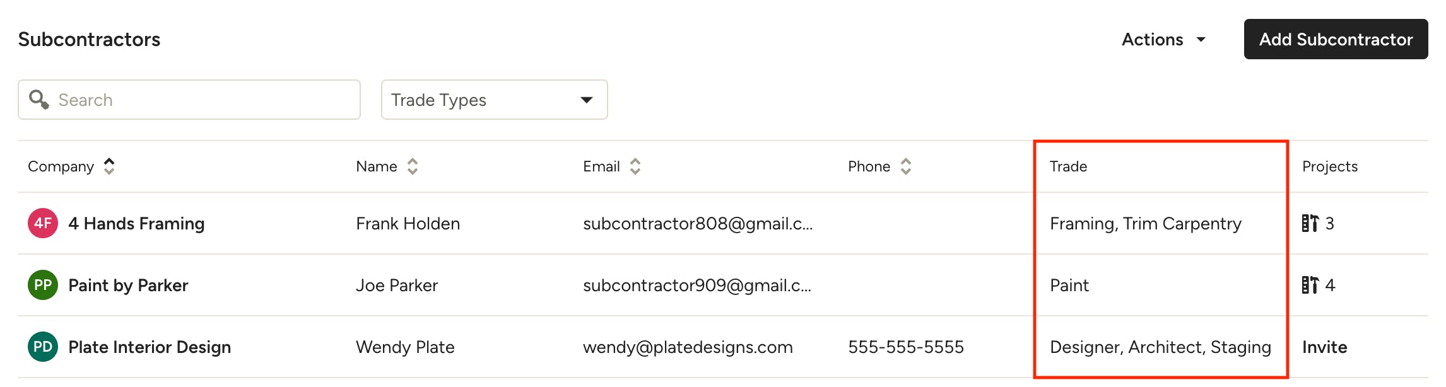Click the 4F avatar for 4 Hands Framing
Screen dimensions: 1446x387
[x=43, y=223]
